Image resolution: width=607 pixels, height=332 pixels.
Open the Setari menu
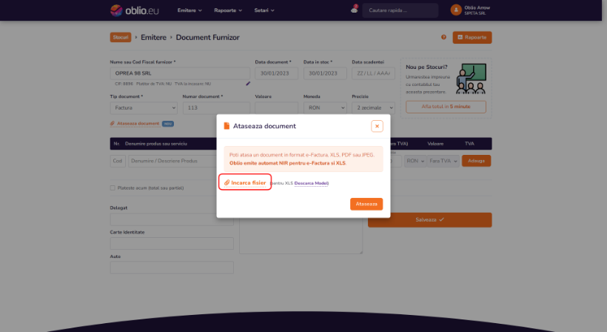(x=264, y=10)
